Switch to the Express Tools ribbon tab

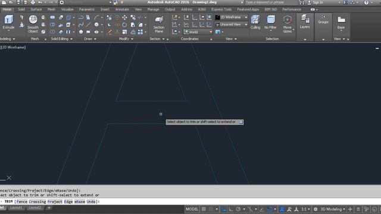pos(221,10)
